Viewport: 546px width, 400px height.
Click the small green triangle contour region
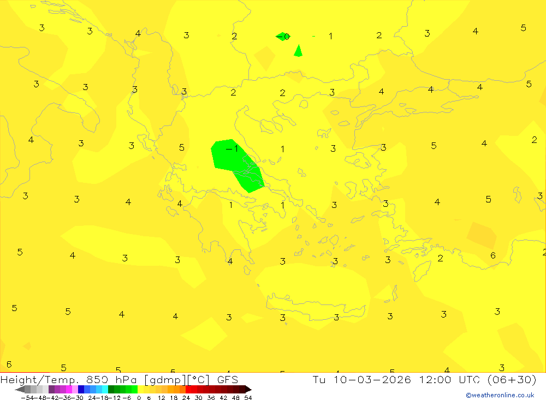[298, 51]
